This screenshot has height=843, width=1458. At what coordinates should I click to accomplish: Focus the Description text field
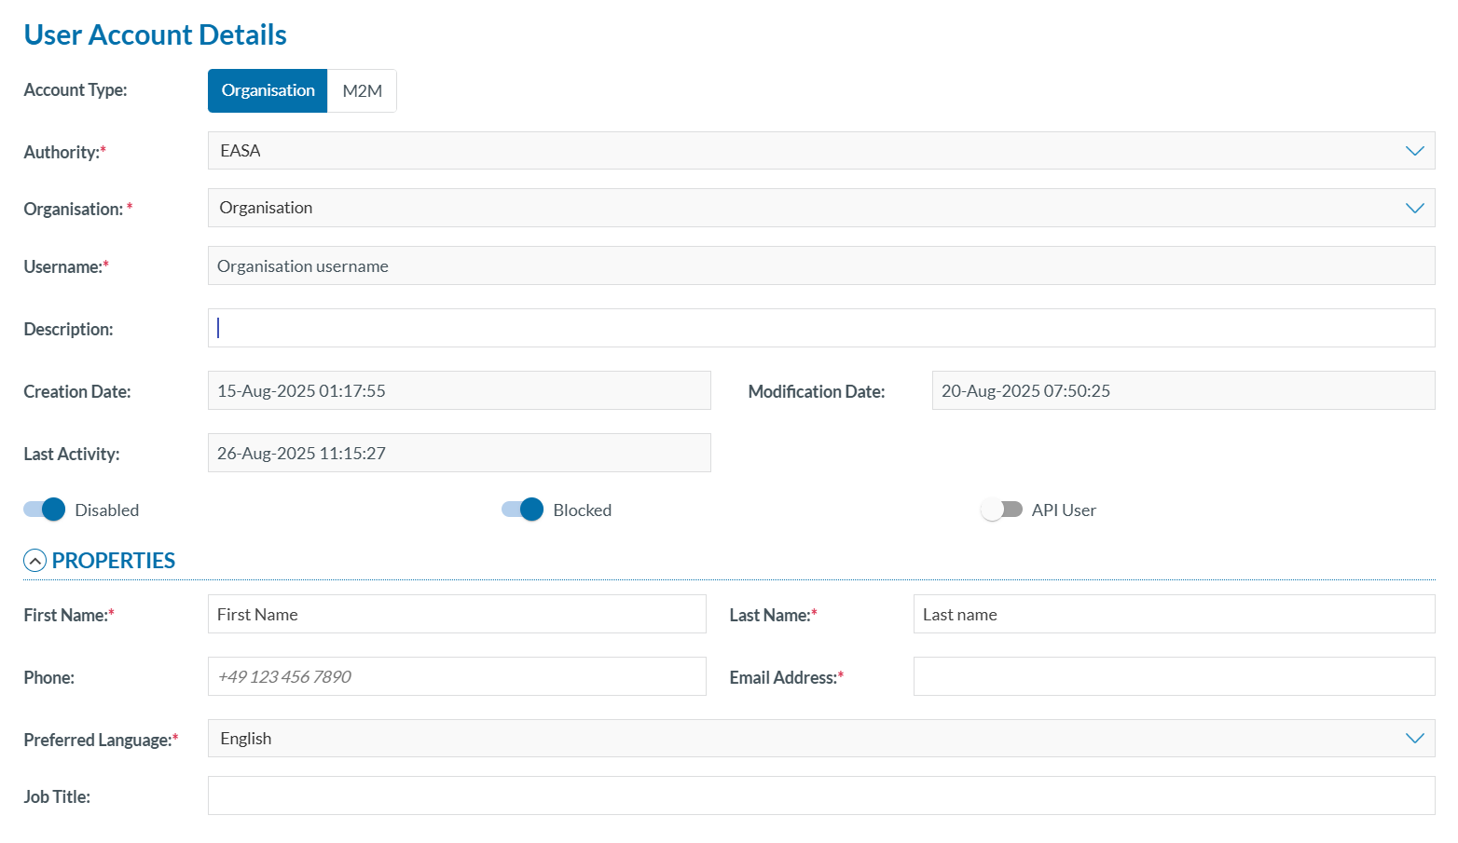point(820,329)
